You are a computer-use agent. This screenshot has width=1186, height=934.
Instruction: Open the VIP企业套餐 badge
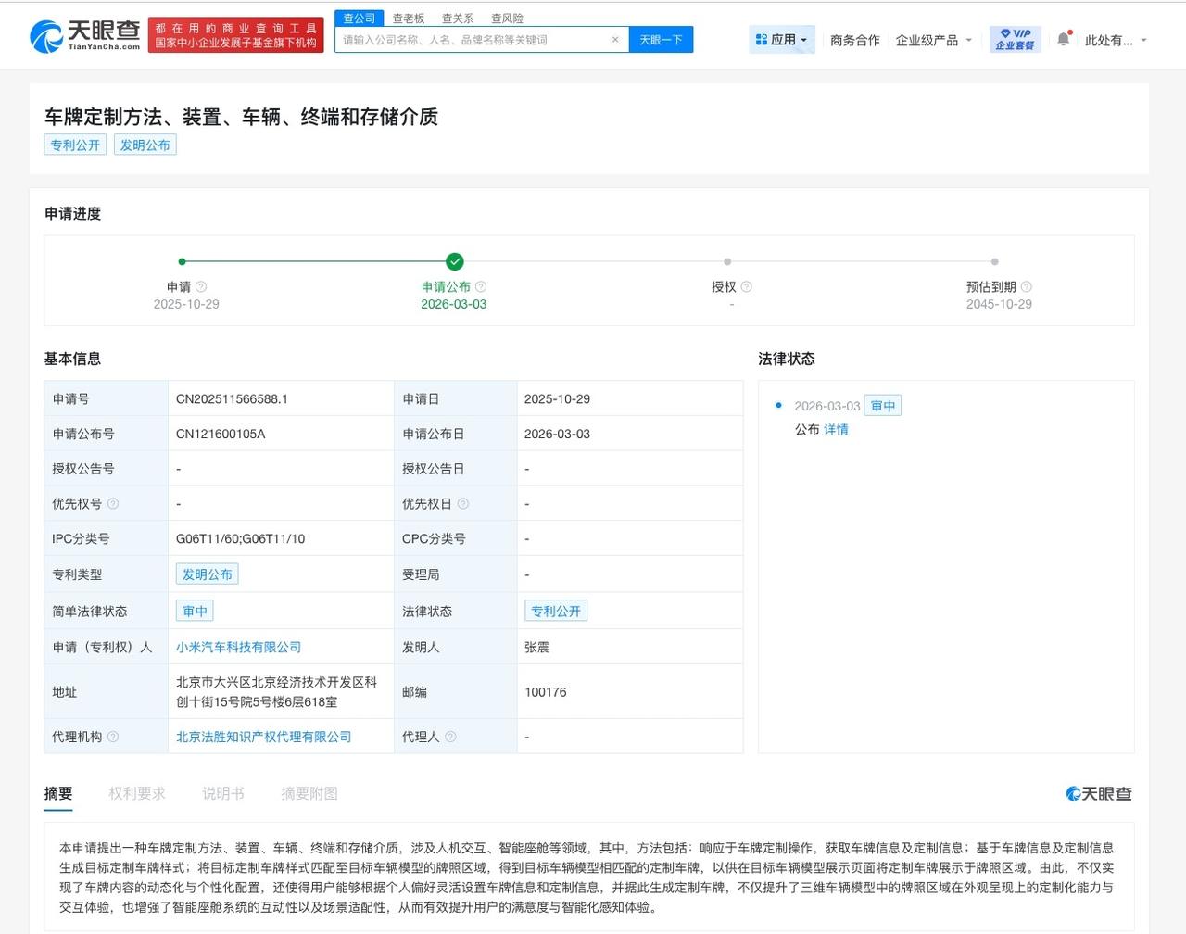coord(1014,39)
